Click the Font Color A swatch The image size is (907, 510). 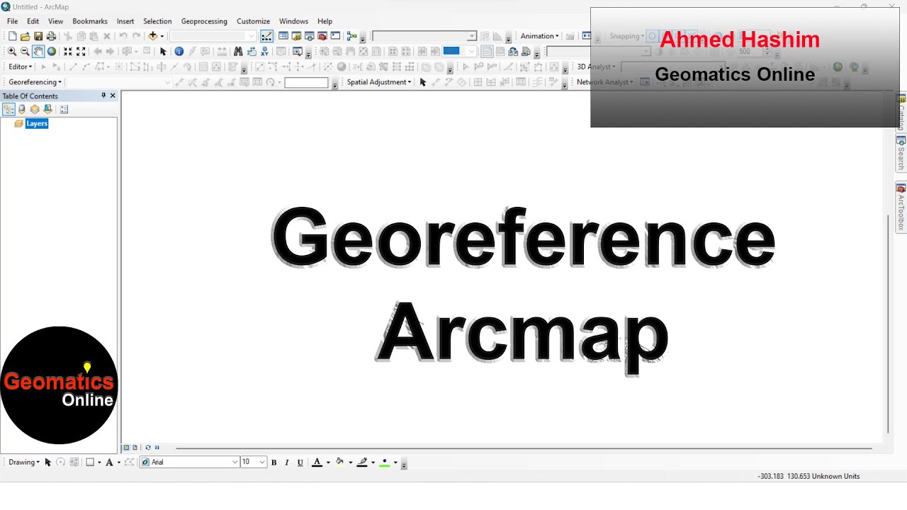click(317, 463)
